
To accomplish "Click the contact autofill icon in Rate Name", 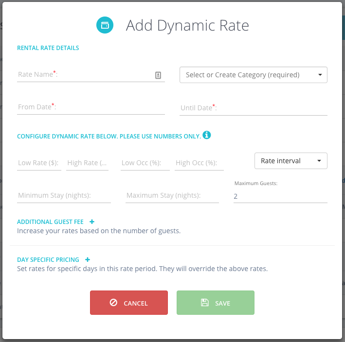I will pyautogui.click(x=158, y=75).
